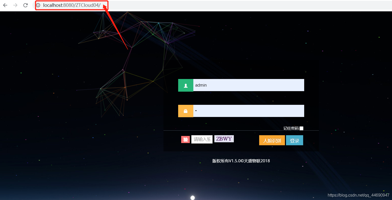Click the 人脸识别 face recognition button
The image size is (392, 200).
(272, 140)
